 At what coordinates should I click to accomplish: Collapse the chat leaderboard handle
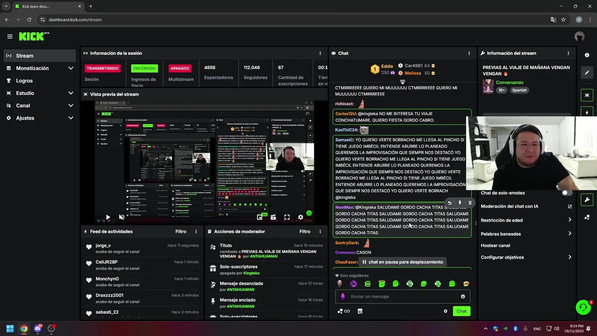[402, 82]
